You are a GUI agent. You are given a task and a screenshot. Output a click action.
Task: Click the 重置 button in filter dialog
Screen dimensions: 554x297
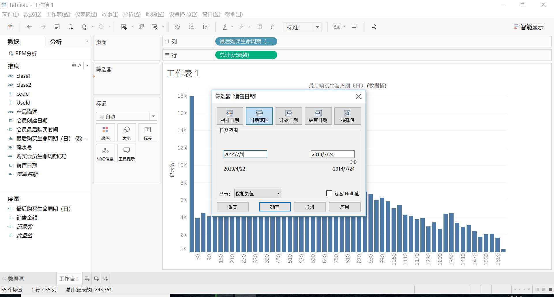click(x=233, y=207)
